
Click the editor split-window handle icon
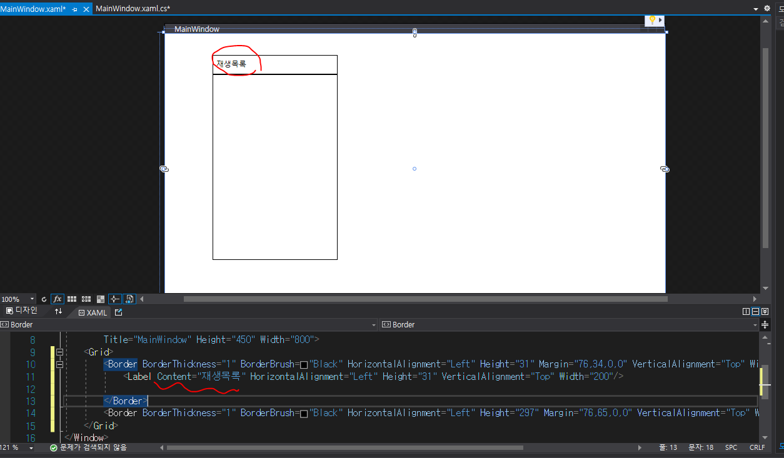[766, 324]
